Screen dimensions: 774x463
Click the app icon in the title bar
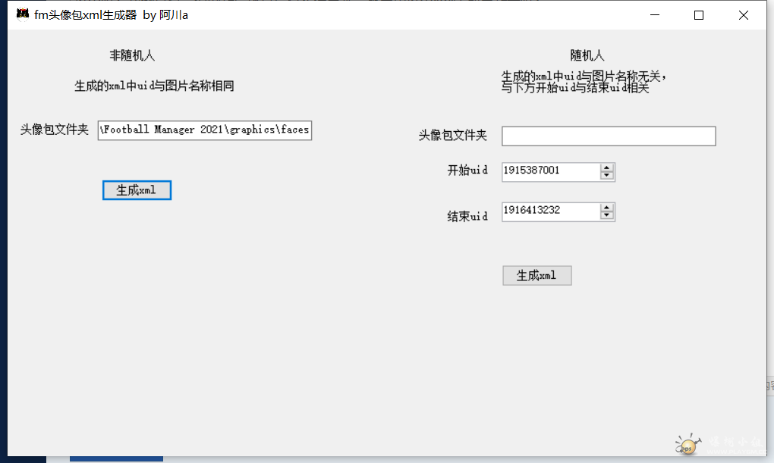coord(22,14)
